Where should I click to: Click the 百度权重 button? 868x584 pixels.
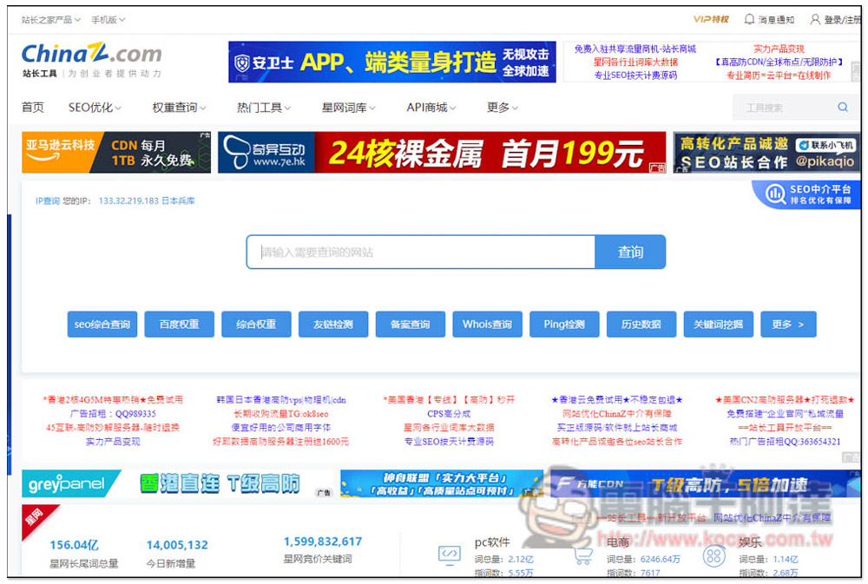coord(180,325)
